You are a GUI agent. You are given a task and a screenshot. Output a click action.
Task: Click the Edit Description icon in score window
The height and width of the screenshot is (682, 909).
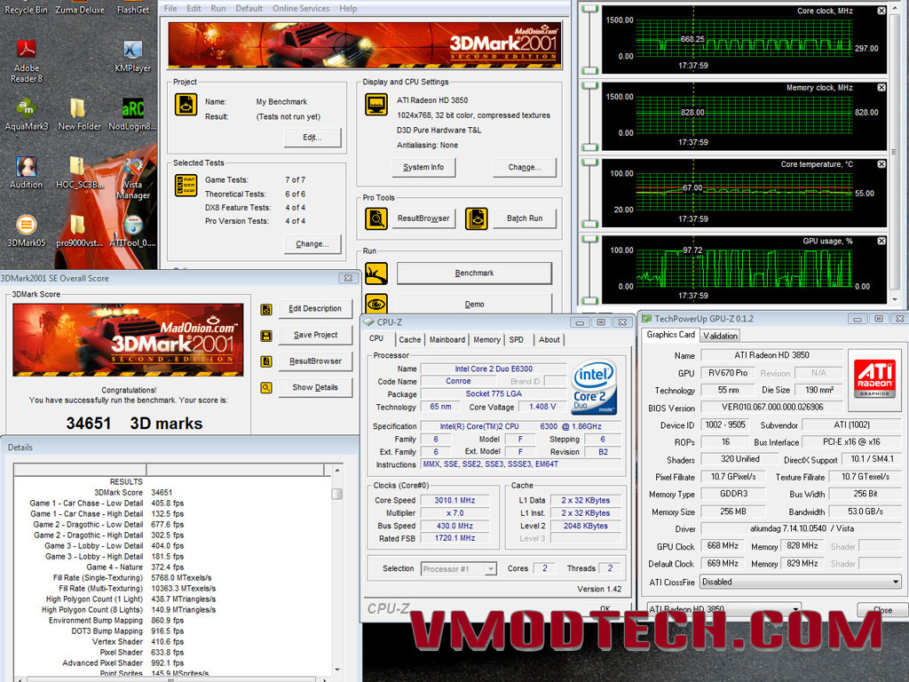coord(266,309)
